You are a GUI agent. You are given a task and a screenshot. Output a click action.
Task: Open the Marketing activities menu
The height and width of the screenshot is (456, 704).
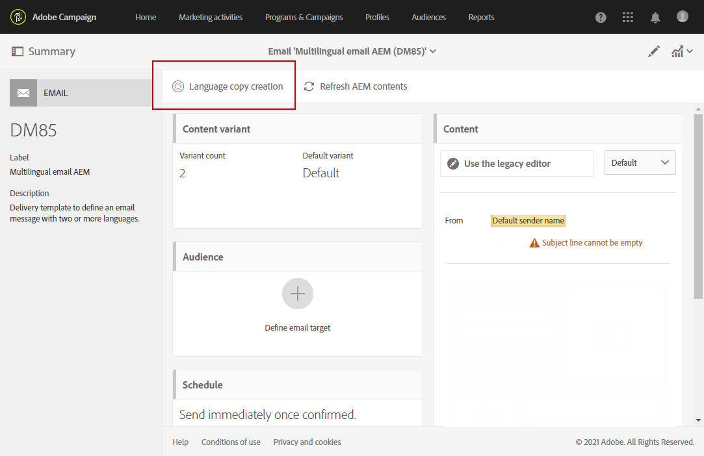click(211, 18)
